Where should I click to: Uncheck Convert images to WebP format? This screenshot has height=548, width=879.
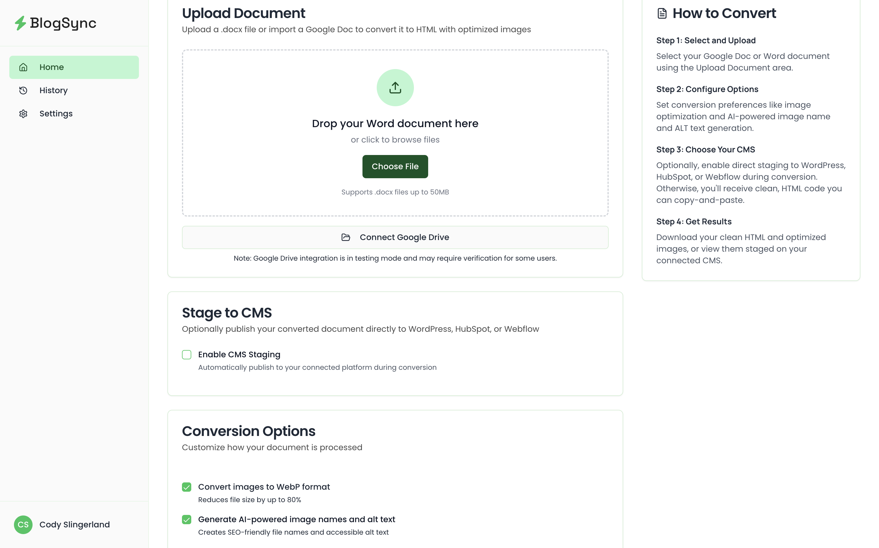[x=187, y=487]
